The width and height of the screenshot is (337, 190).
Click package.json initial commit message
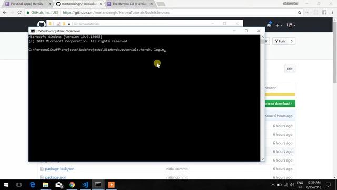pyautogui.click(x=177, y=177)
